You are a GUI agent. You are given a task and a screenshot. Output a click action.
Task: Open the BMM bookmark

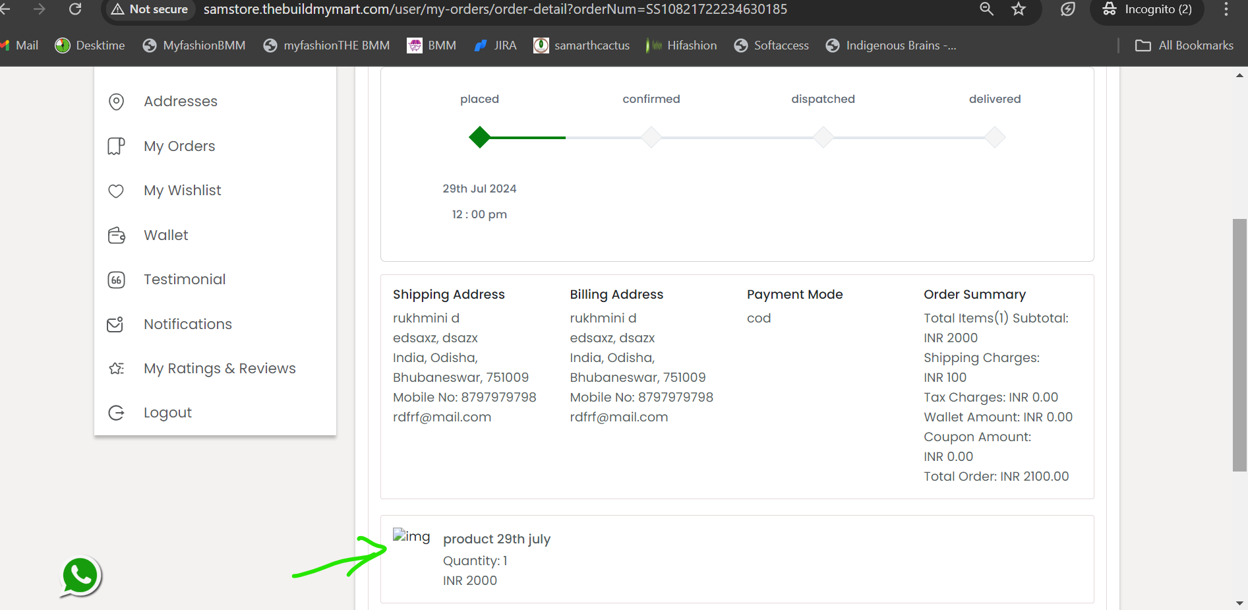click(x=432, y=46)
